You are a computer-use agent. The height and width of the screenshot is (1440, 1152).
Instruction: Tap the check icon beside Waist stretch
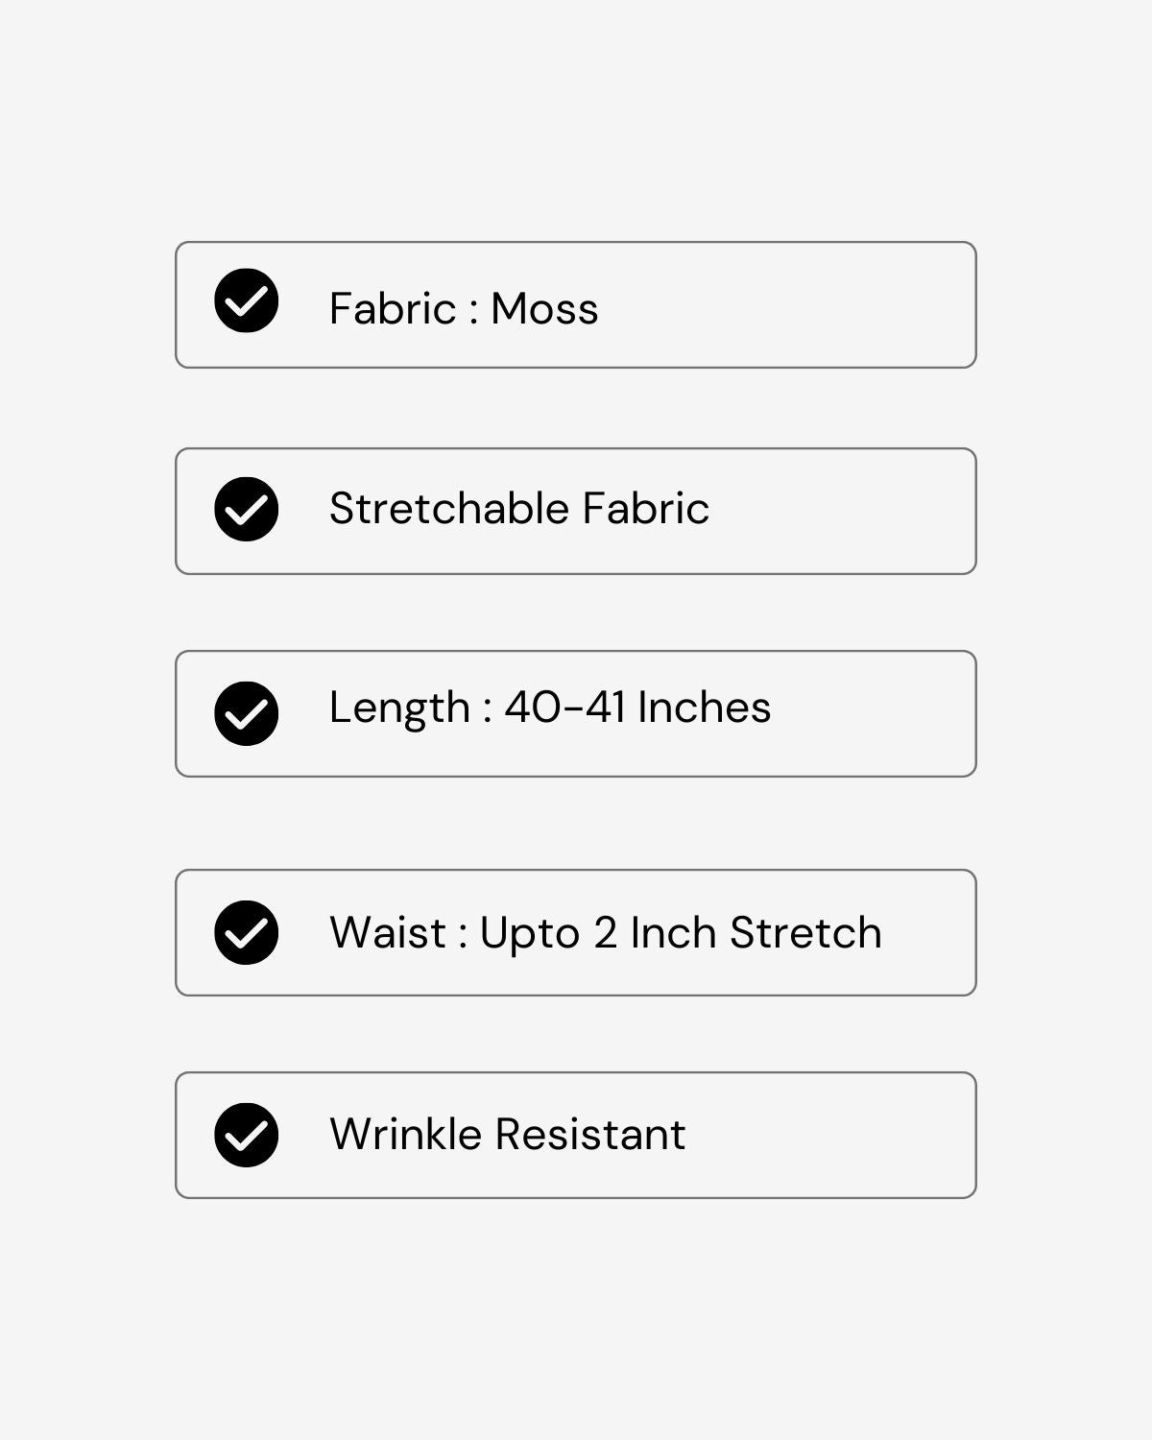(247, 932)
